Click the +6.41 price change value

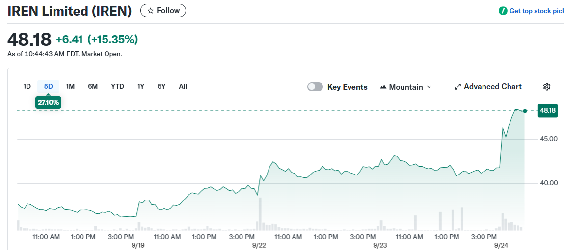(70, 40)
